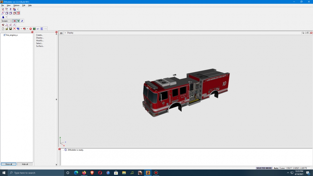Expand the Modify... command group
This screenshot has width=313, height=176.
pos(40,40)
